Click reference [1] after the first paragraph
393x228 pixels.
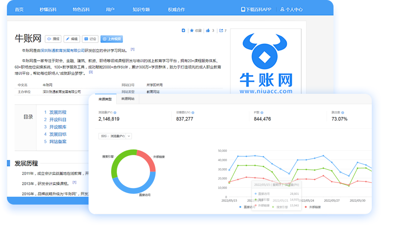(x=132, y=50)
